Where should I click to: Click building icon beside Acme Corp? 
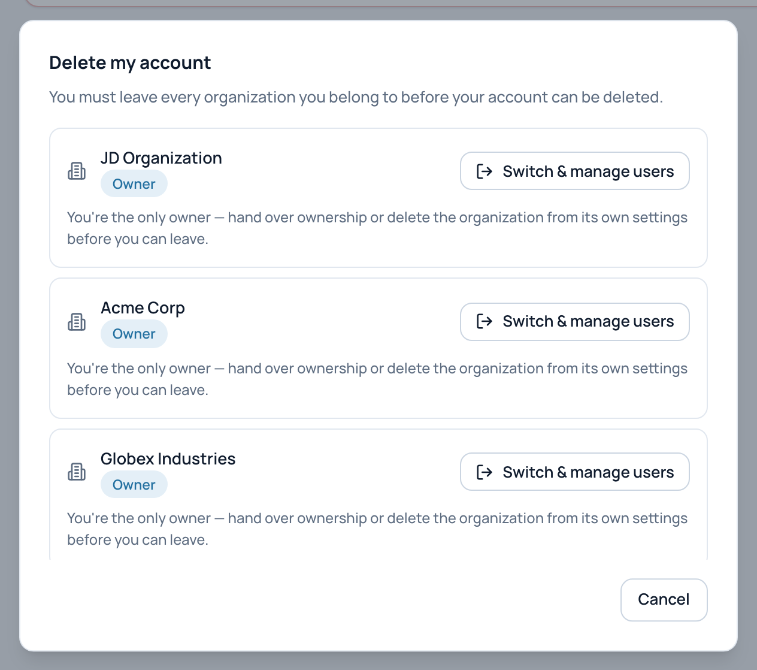(77, 322)
